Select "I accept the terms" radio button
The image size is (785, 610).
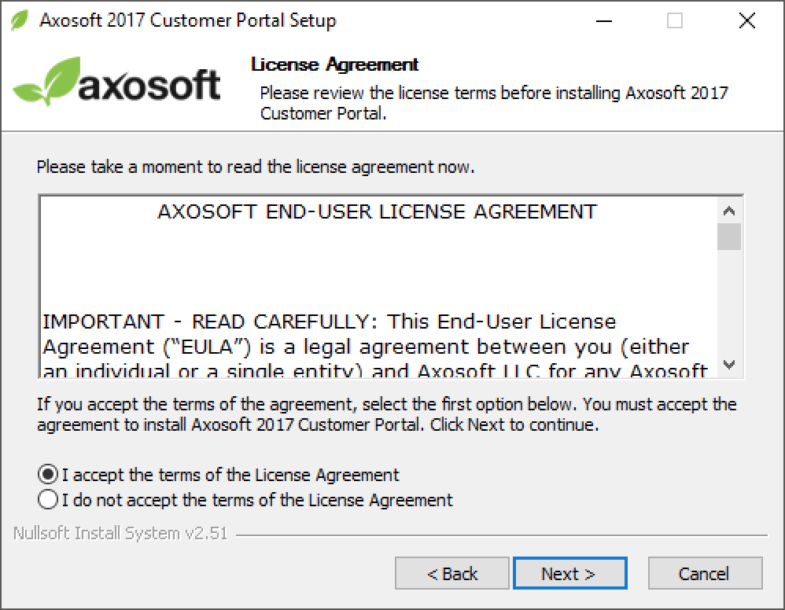tap(48, 474)
